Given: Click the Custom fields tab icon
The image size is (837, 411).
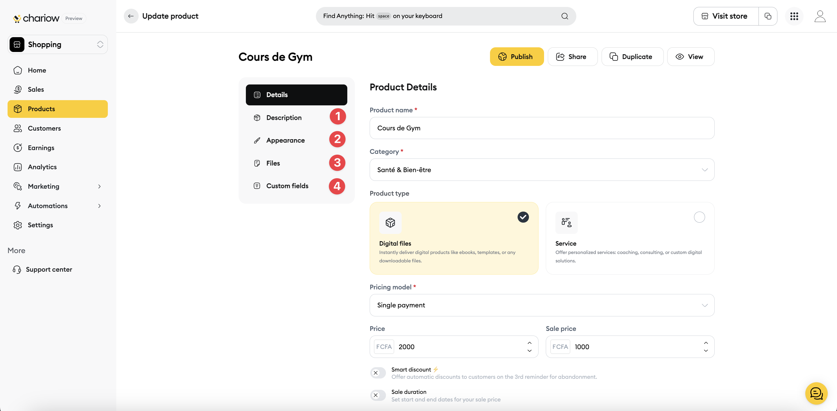Looking at the screenshot, I should (257, 186).
